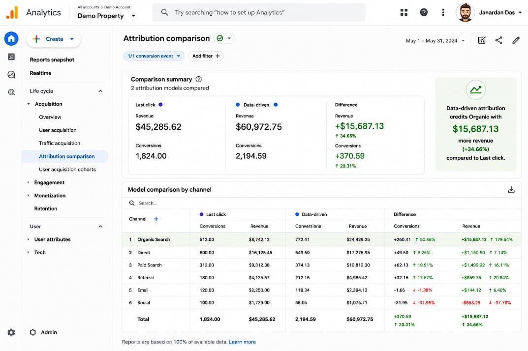Open User acquisition report
Image resolution: width=528 pixels, height=351 pixels.
coord(58,130)
